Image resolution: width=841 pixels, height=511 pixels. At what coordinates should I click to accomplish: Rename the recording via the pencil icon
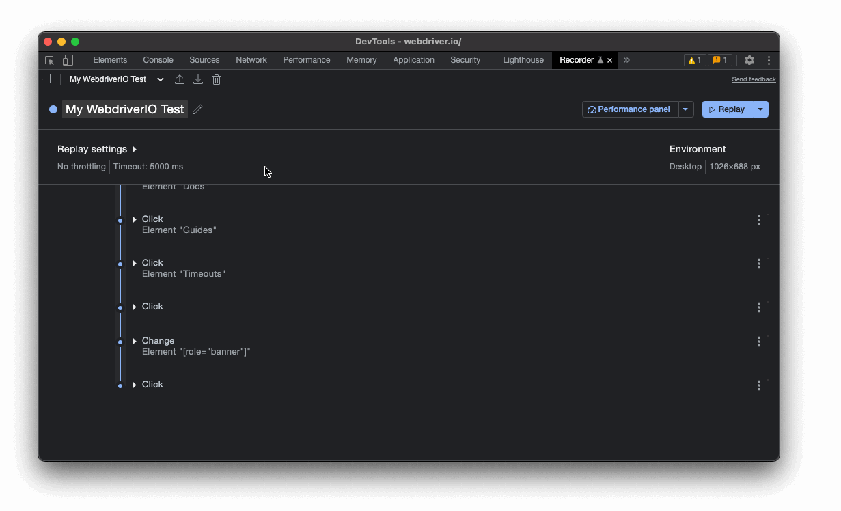[197, 109]
